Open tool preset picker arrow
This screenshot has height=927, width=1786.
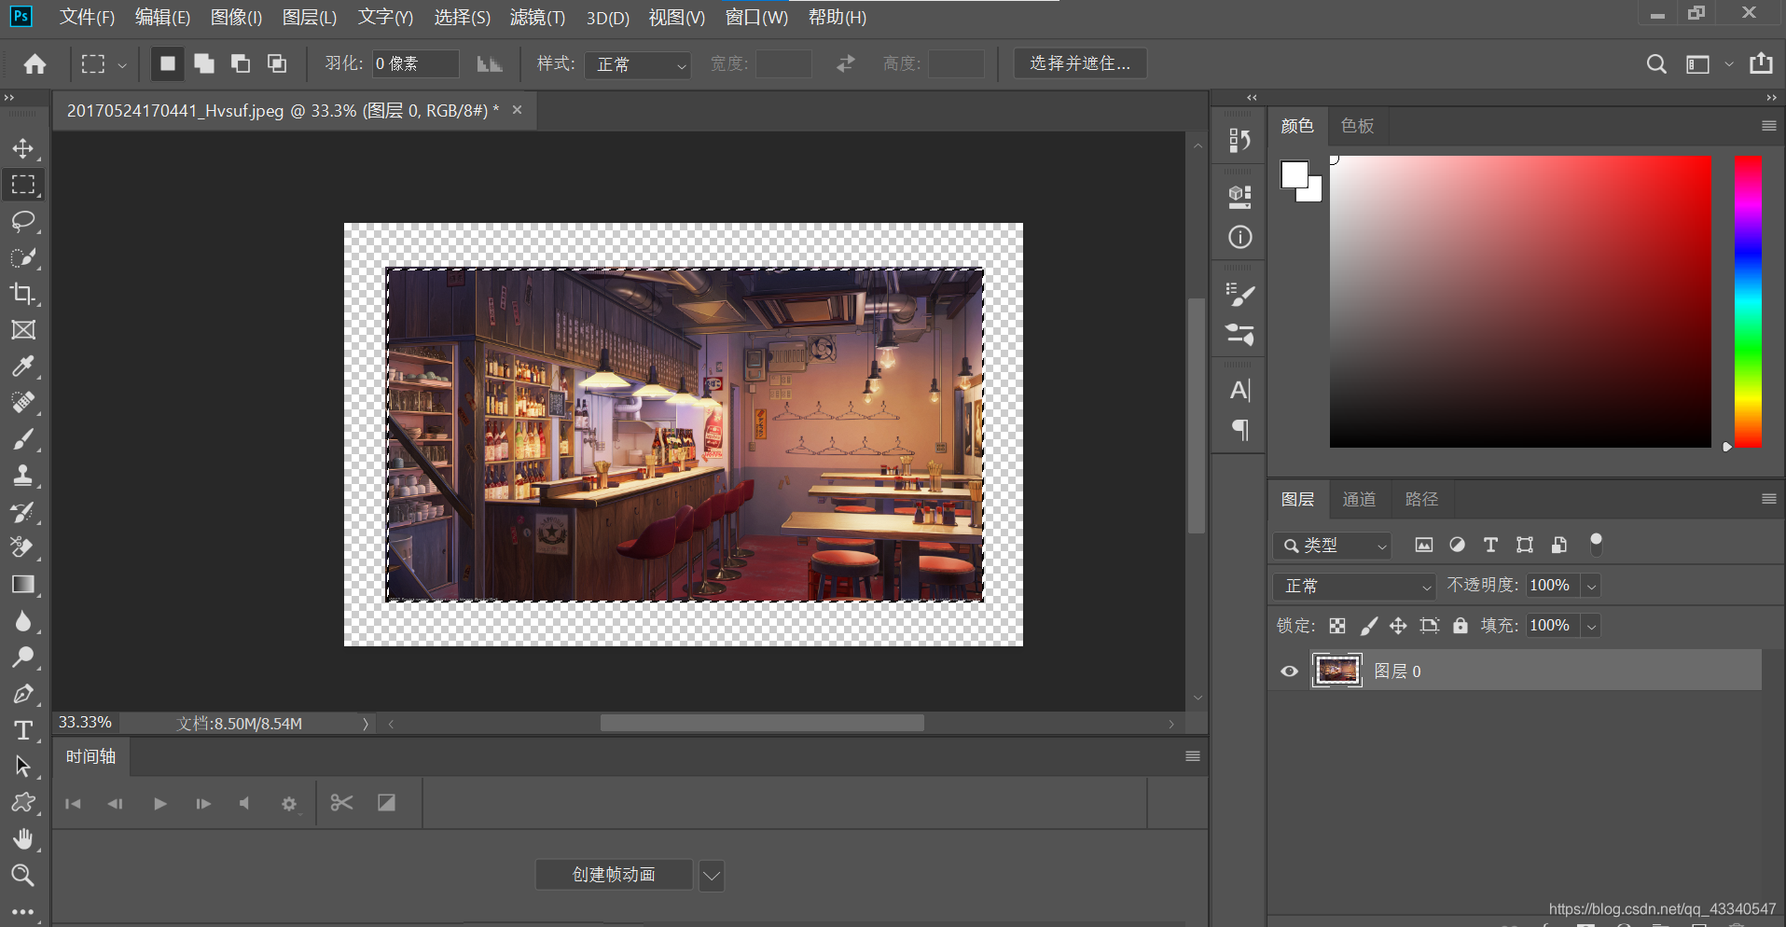(x=122, y=64)
